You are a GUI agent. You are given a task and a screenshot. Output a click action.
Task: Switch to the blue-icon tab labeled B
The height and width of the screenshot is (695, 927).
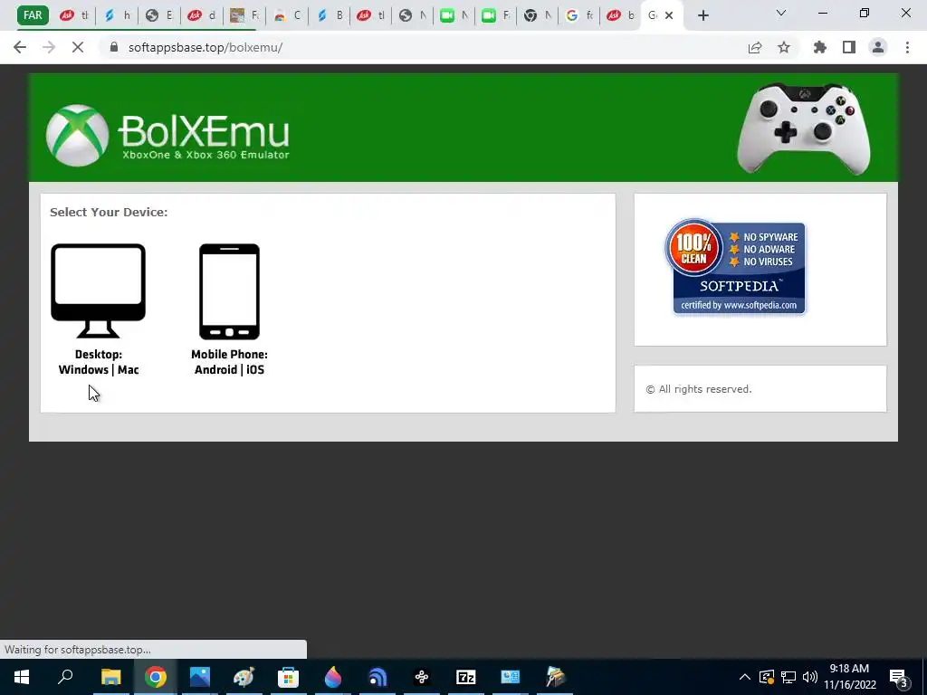(330, 15)
